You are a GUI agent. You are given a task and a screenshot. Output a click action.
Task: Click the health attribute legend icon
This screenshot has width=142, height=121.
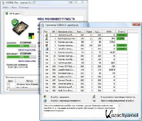45,97
